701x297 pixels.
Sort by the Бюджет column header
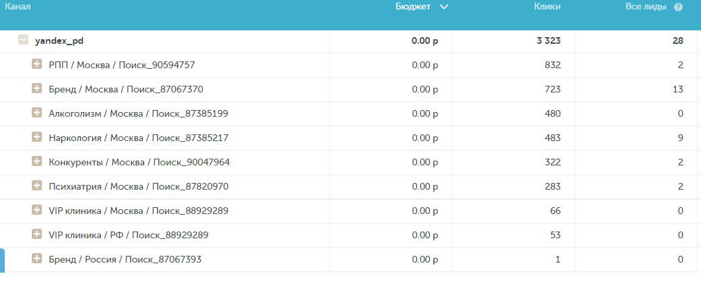[413, 7]
